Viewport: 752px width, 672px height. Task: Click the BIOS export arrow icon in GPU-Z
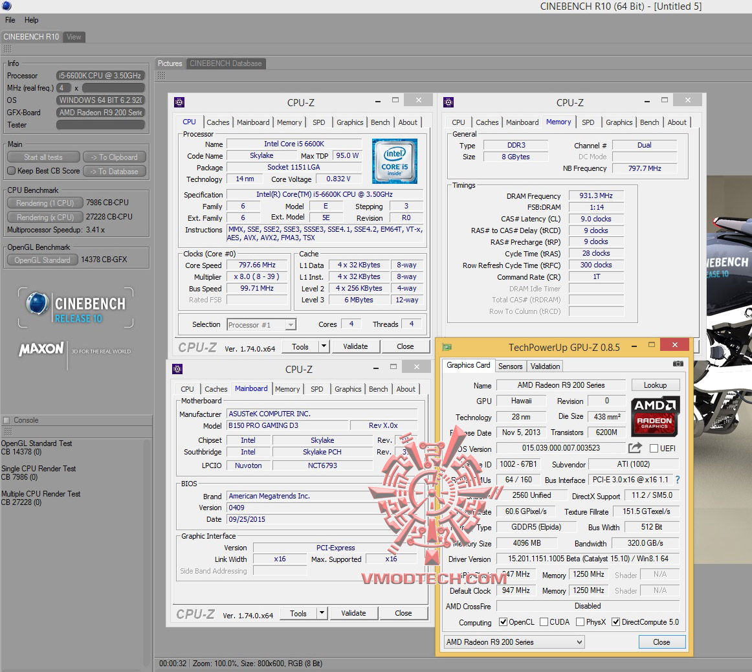click(635, 448)
